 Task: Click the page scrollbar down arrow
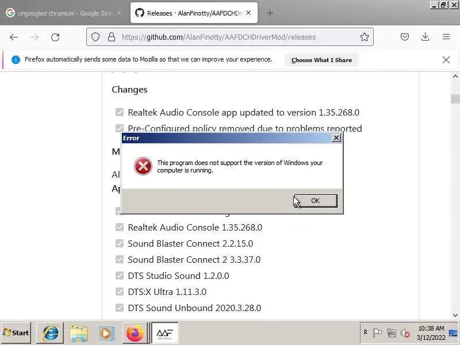[455, 315]
